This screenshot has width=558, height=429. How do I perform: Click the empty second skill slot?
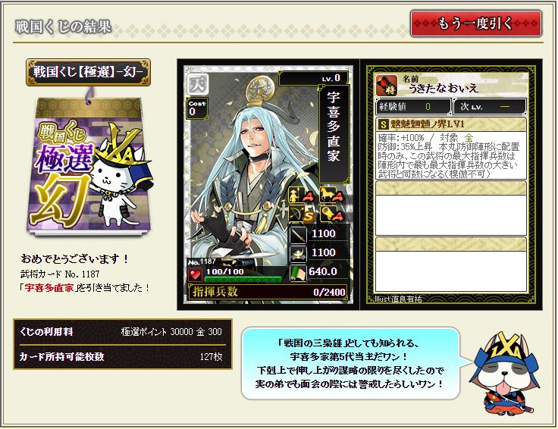[451, 208]
